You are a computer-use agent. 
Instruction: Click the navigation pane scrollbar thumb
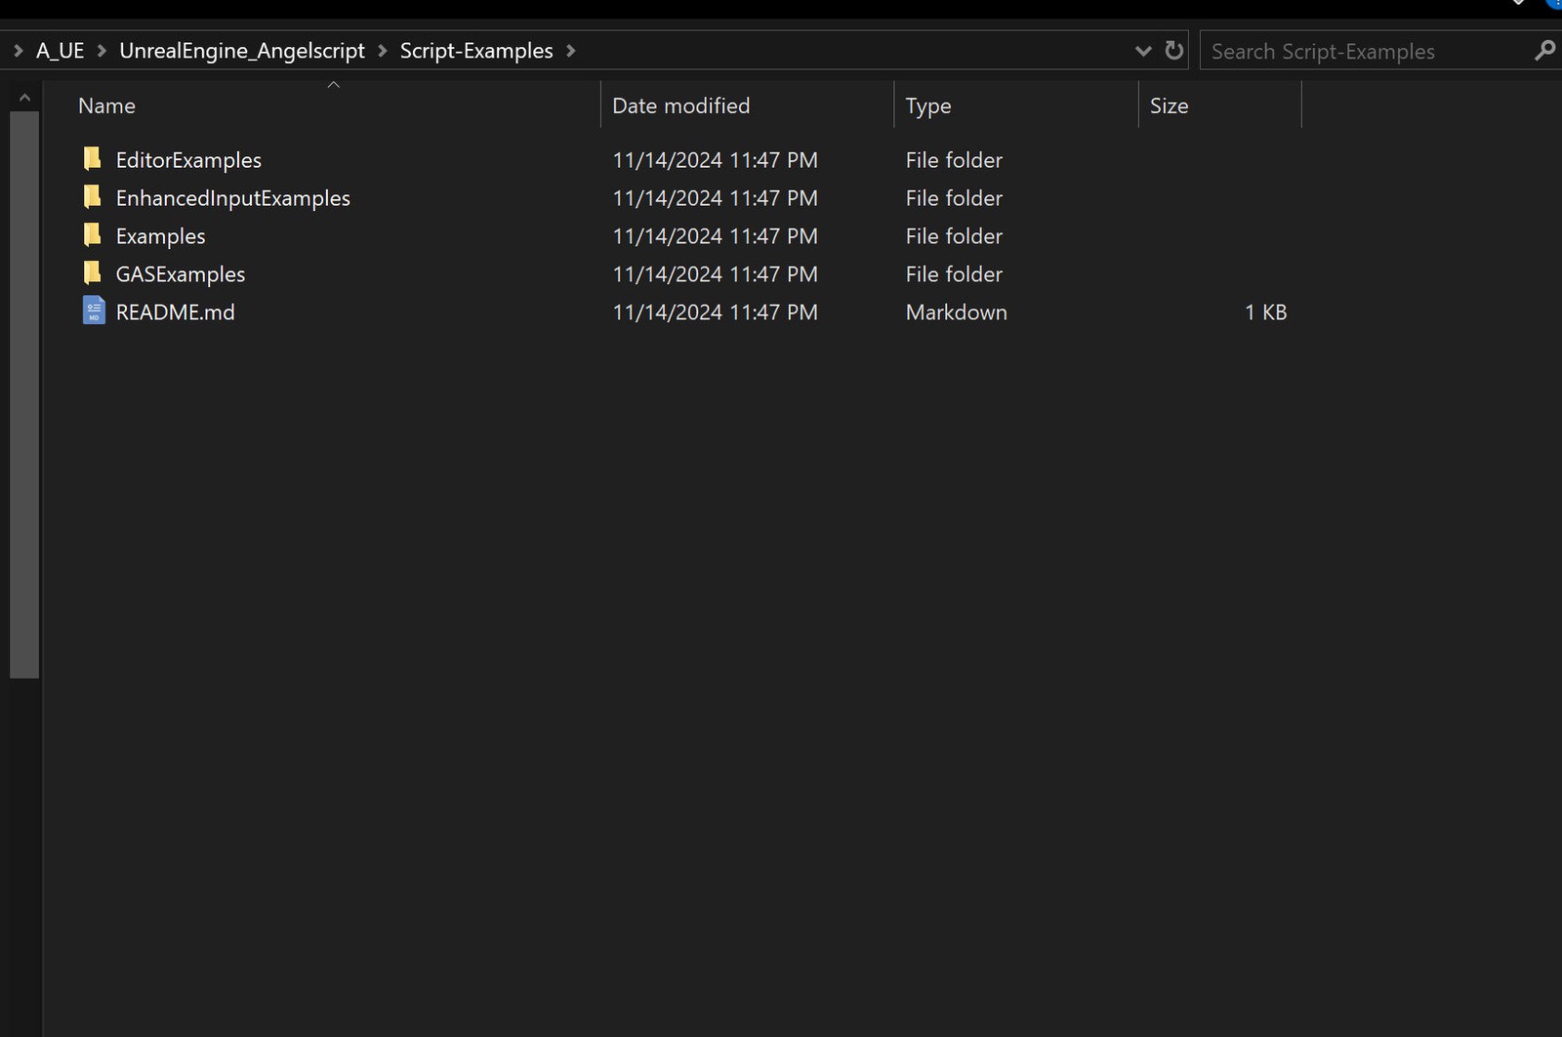click(24, 394)
